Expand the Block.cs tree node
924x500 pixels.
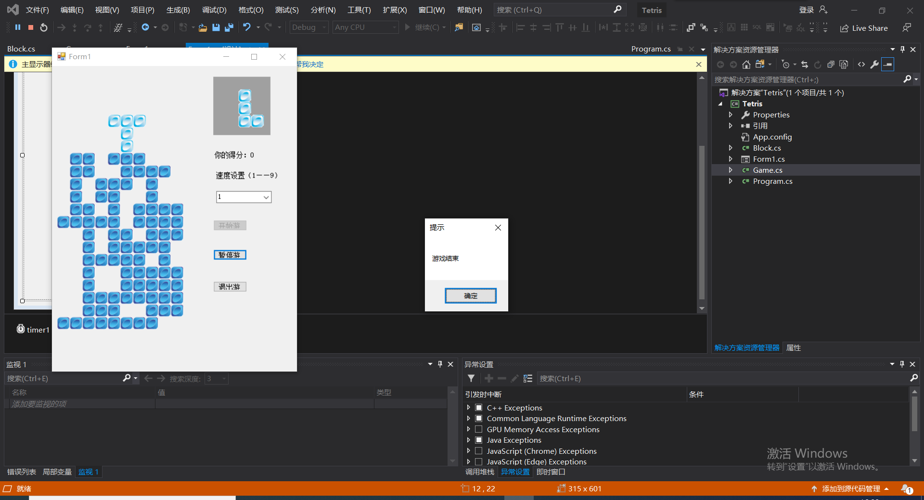tap(731, 148)
